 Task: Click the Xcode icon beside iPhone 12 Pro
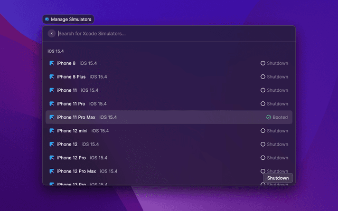pyautogui.click(x=52, y=158)
